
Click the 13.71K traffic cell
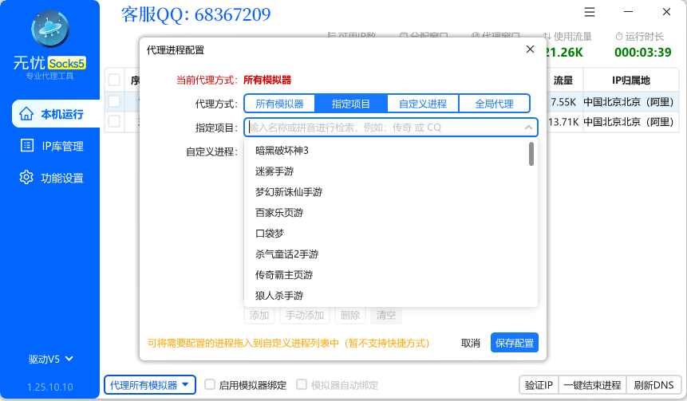pyautogui.click(x=563, y=122)
